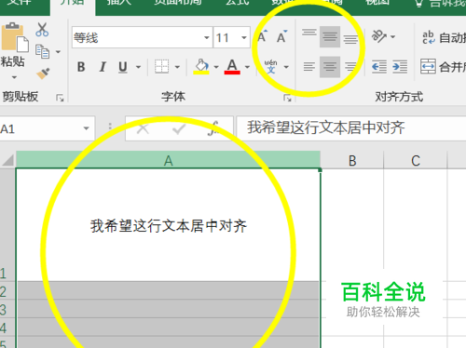Select column A header

tap(168, 160)
